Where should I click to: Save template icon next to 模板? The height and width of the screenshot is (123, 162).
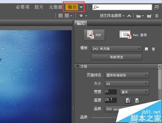[x=146, y=49]
